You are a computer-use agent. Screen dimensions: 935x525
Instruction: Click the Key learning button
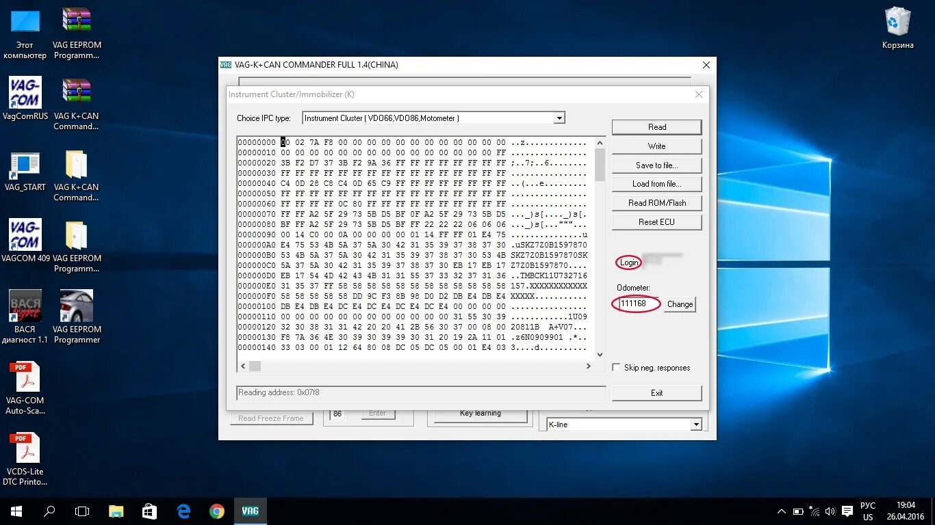480,414
